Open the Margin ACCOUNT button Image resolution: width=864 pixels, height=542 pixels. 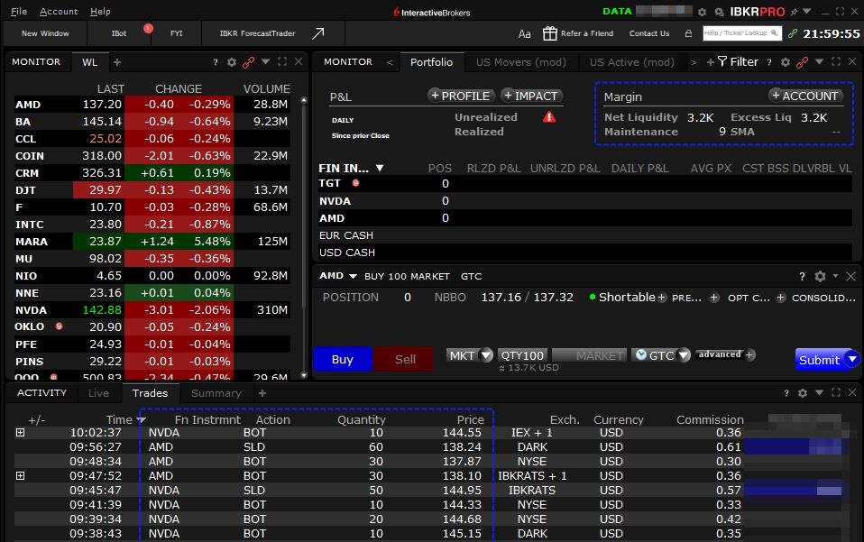click(x=805, y=96)
